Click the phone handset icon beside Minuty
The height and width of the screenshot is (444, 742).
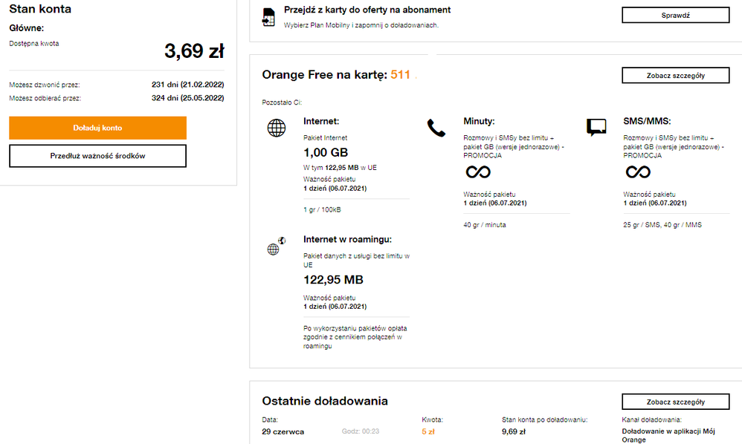click(436, 128)
